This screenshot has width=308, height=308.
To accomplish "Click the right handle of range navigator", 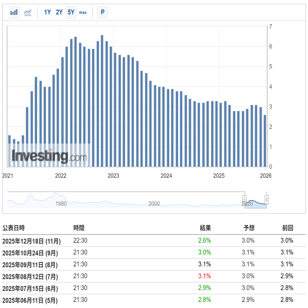I will coord(267,199).
